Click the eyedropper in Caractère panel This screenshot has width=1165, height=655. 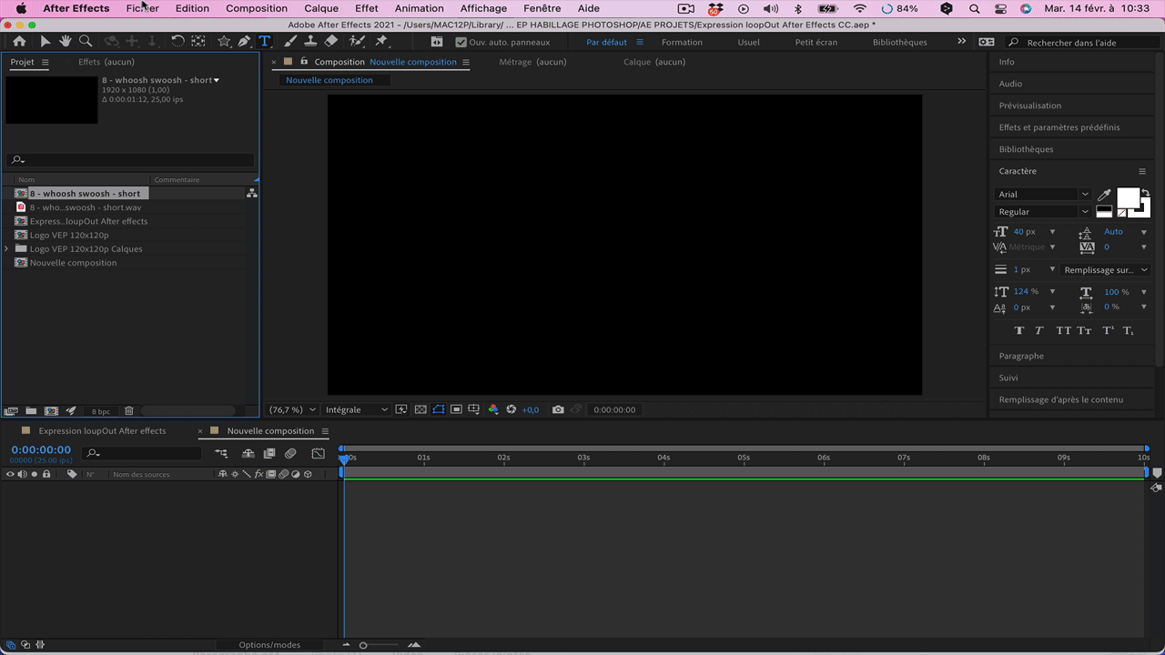pos(1104,195)
